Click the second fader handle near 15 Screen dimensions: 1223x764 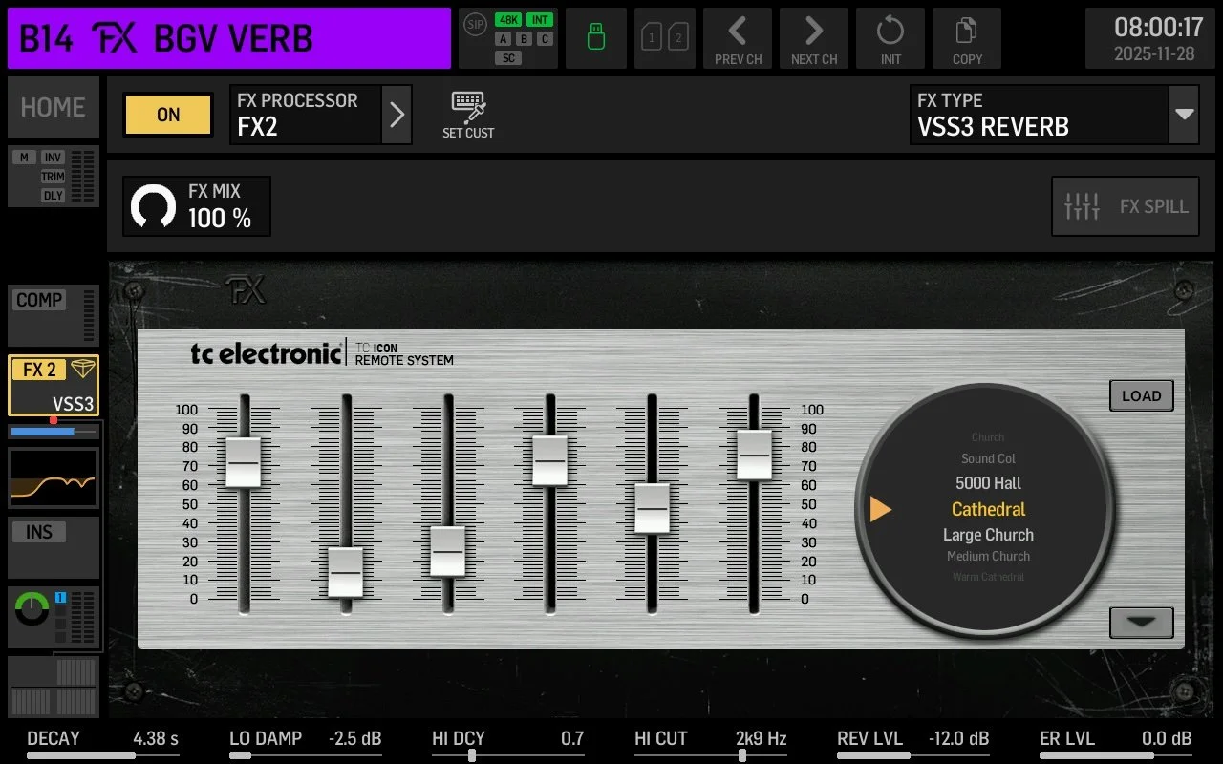[x=345, y=572]
